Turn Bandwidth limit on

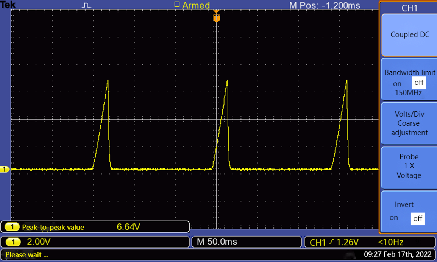pyautogui.click(x=397, y=84)
